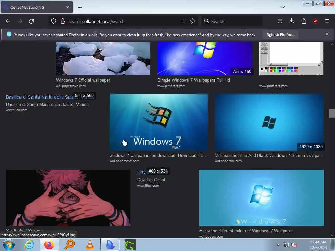Viewport: 335px width, 251px height.
Task: Open the Pocket save icon
Action: tap(280, 21)
